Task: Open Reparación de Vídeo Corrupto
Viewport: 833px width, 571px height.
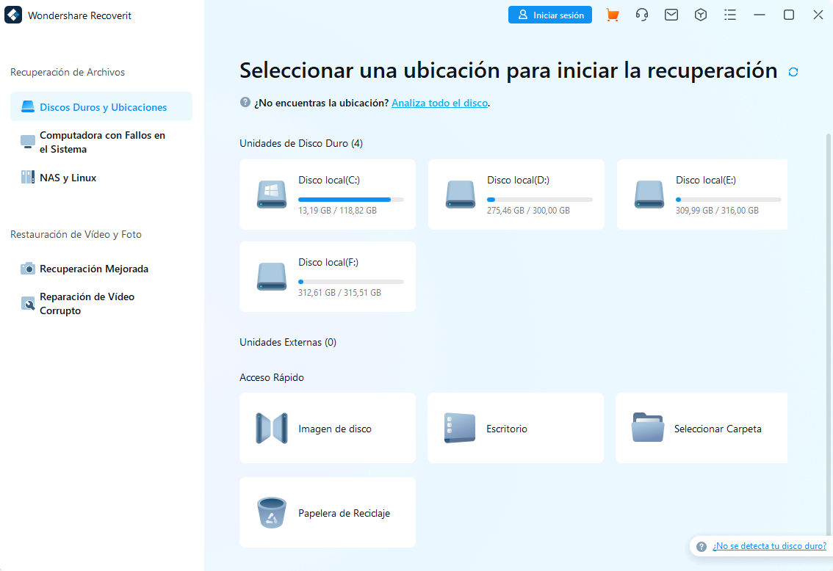Action: 101,303
